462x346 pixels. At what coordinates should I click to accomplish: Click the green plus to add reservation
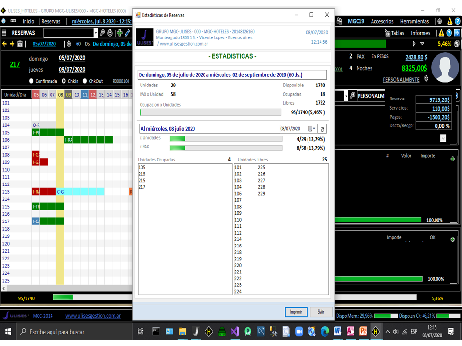[120, 33]
